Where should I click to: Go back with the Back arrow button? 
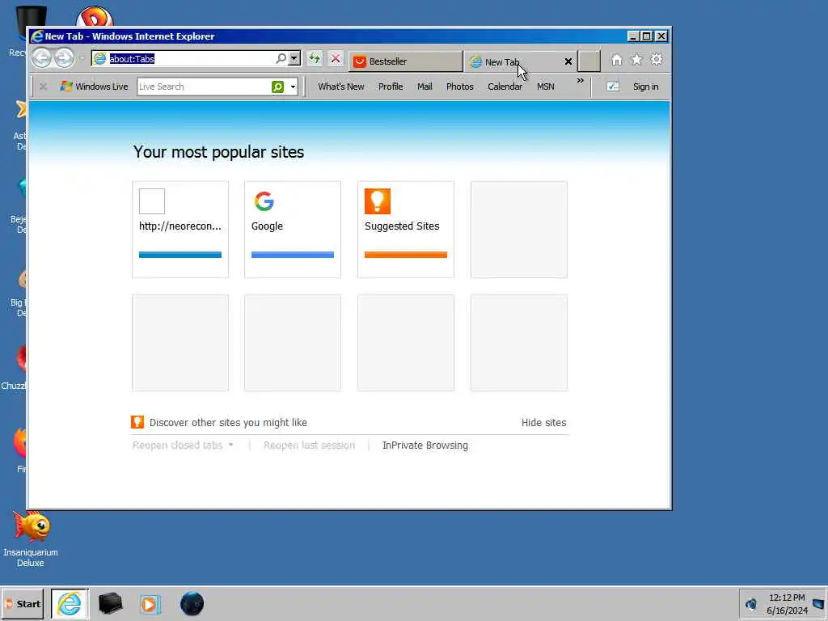(42, 57)
